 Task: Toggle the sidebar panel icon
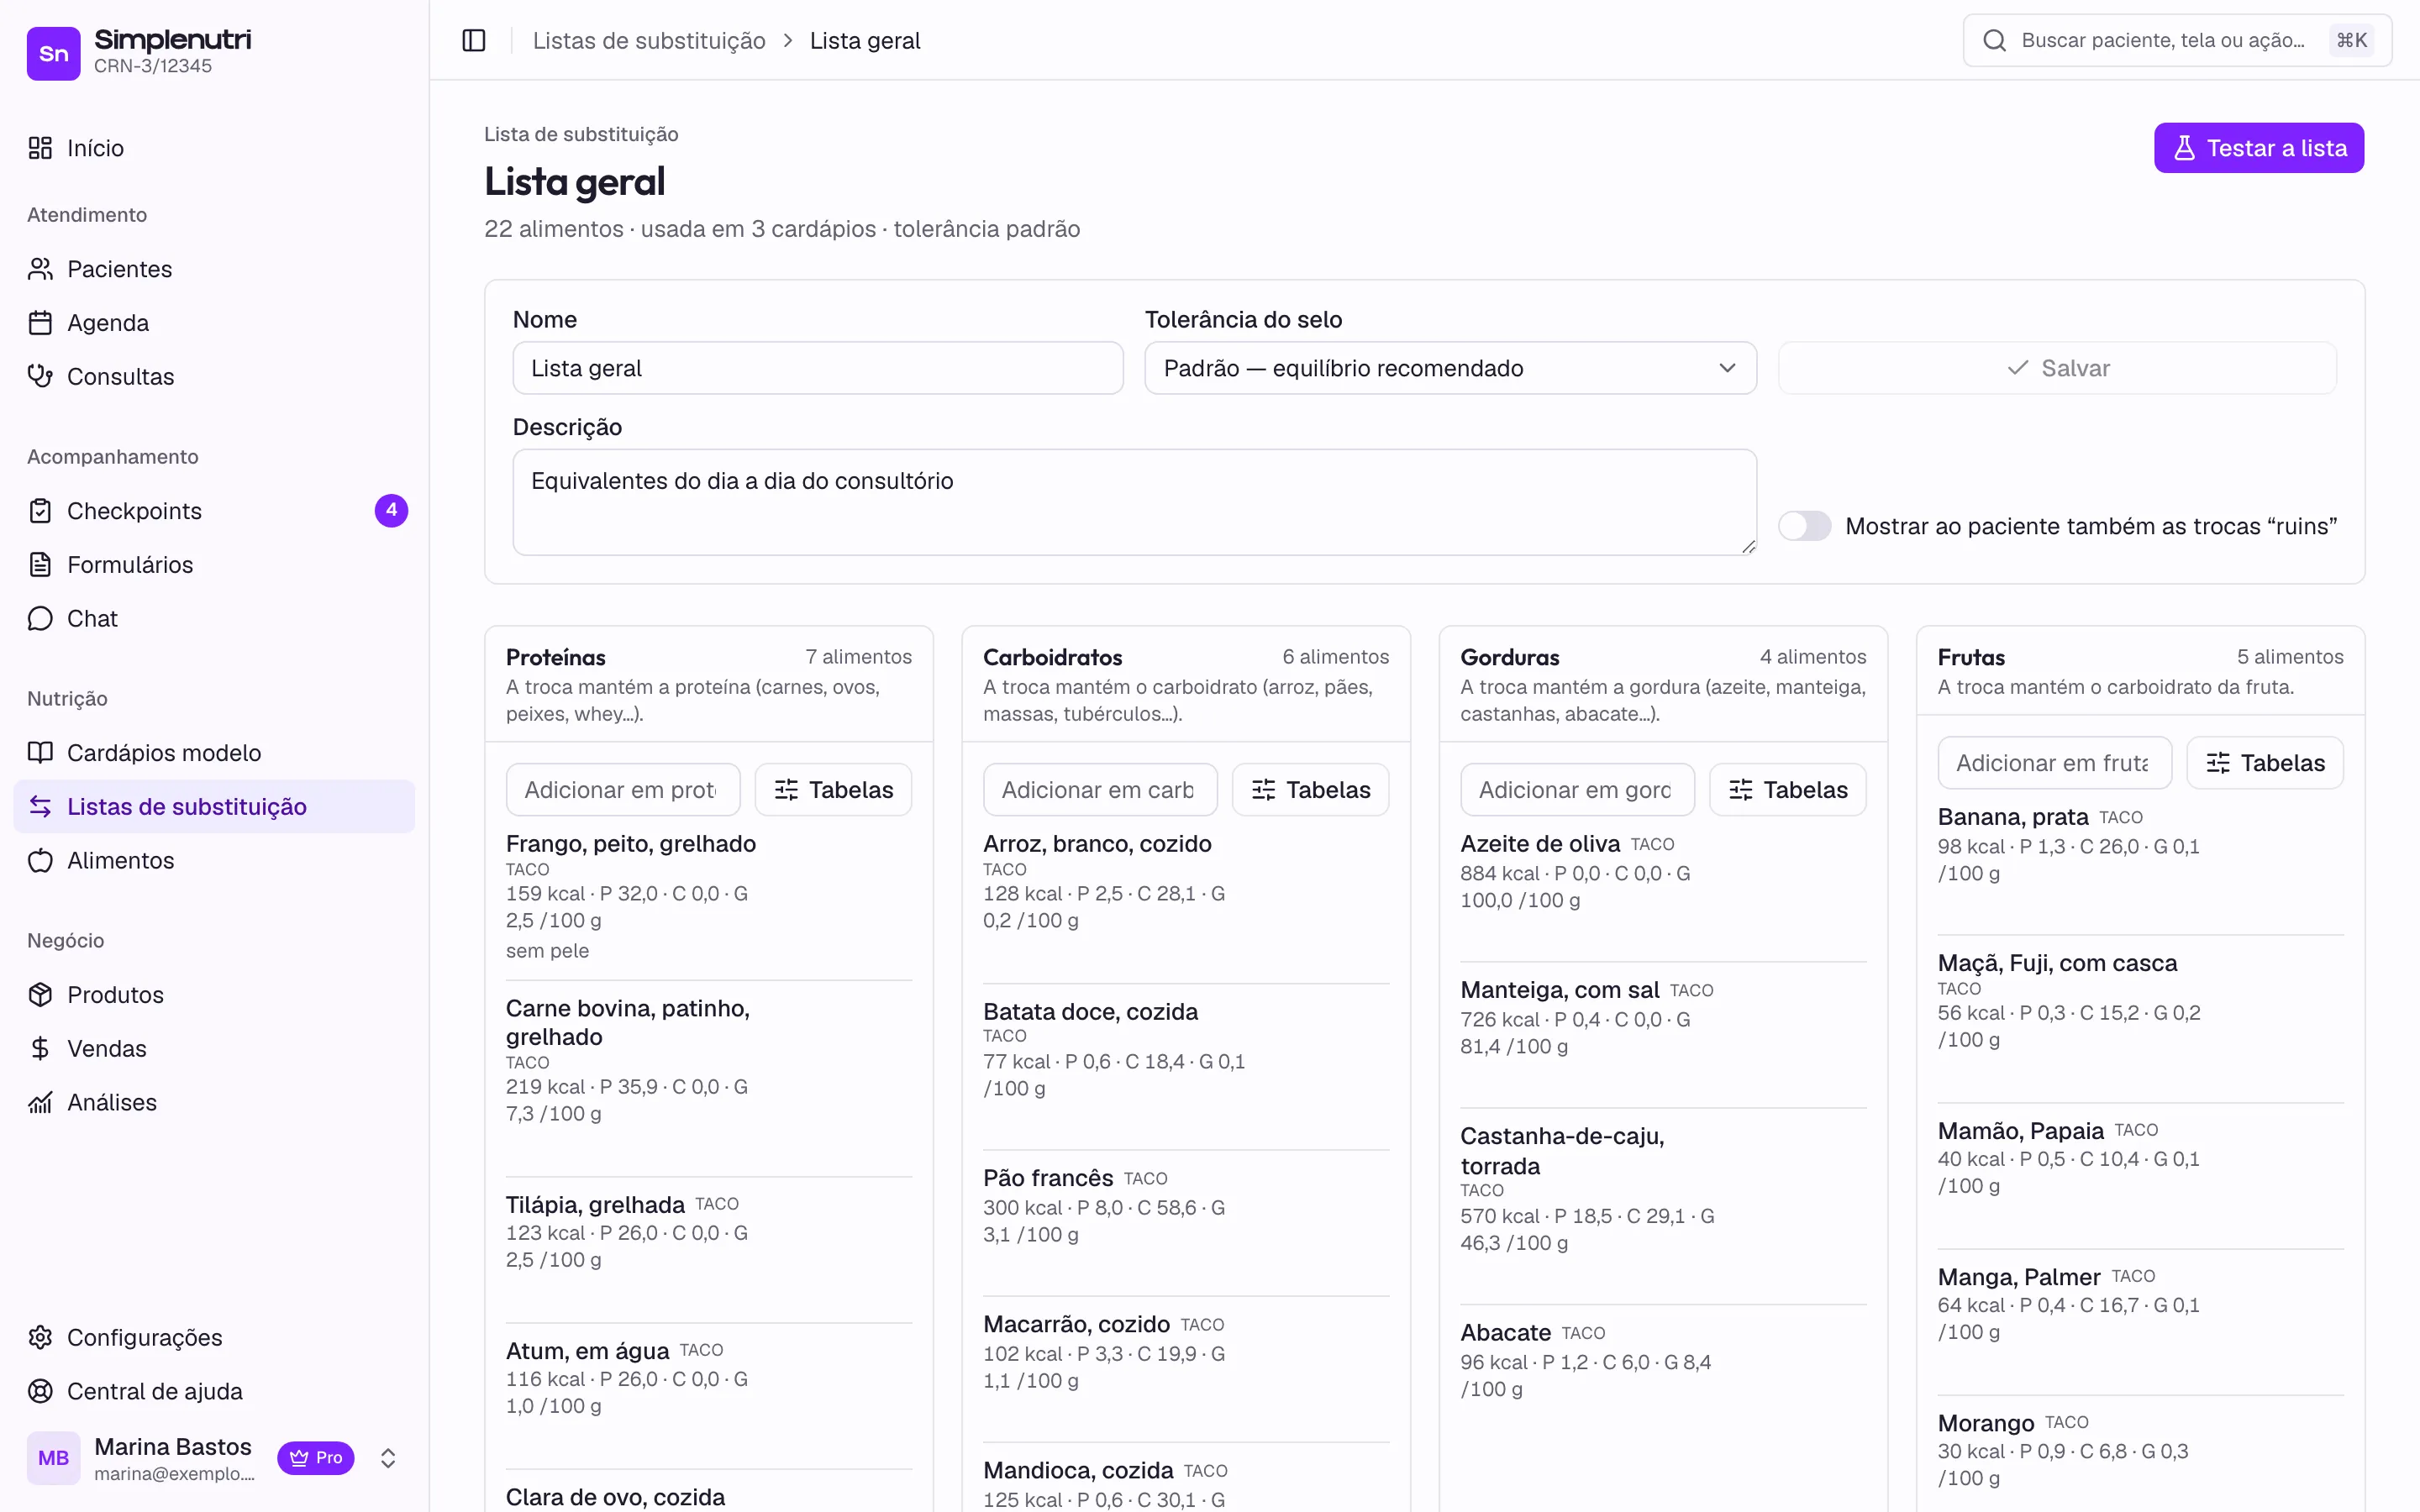tap(474, 40)
